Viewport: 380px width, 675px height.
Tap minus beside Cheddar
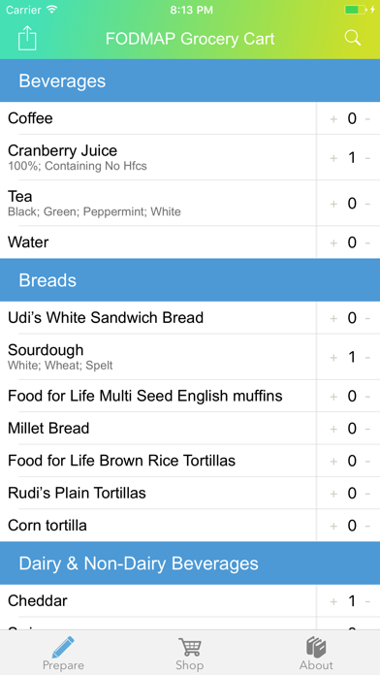click(367, 601)
